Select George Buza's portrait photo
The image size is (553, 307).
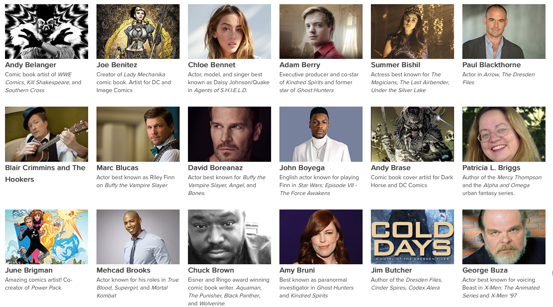[504, 237]
